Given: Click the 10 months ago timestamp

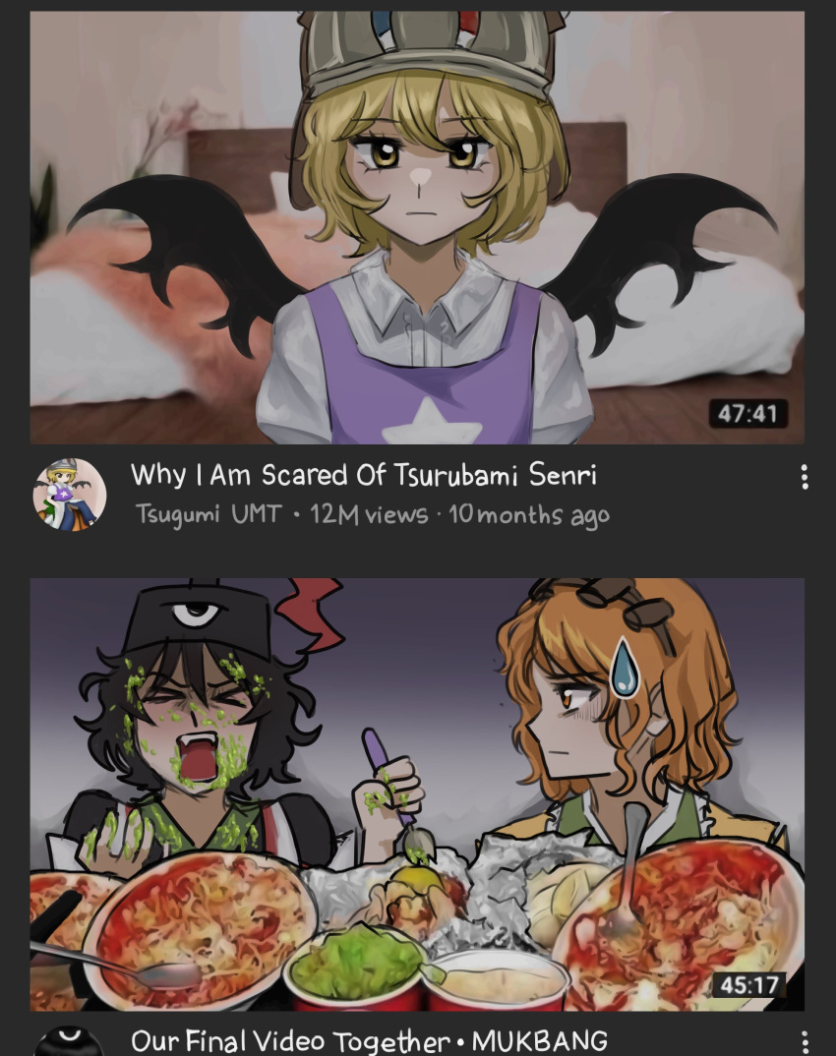Looking at the screenshot, I should click(x=529, y=515).
